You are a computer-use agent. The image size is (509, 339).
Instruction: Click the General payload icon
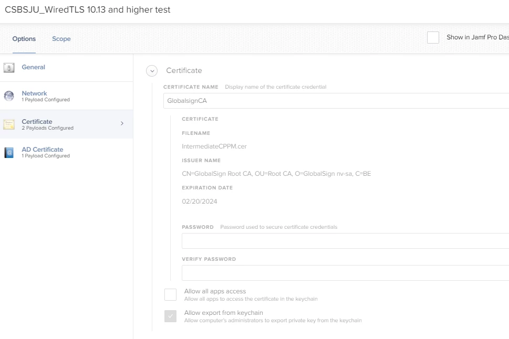coord(9,68)
